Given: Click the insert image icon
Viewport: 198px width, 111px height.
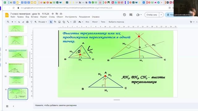Looking at the screenshot, I should pos(59,22).
